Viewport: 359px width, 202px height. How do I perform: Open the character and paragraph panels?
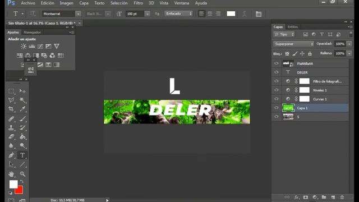point(259,13)
